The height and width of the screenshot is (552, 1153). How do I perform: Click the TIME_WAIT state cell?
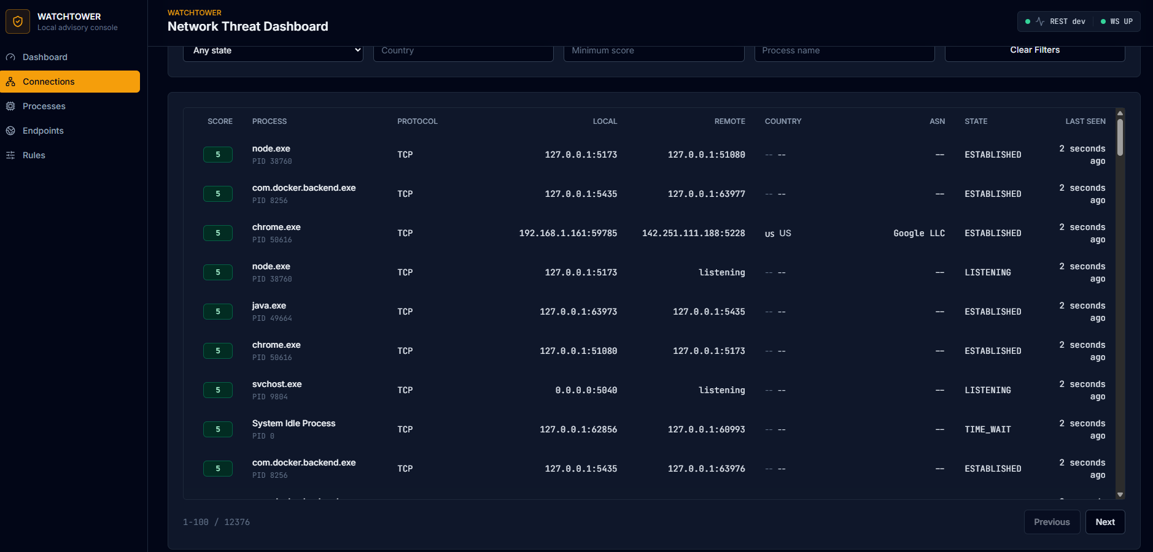(988, 429)
